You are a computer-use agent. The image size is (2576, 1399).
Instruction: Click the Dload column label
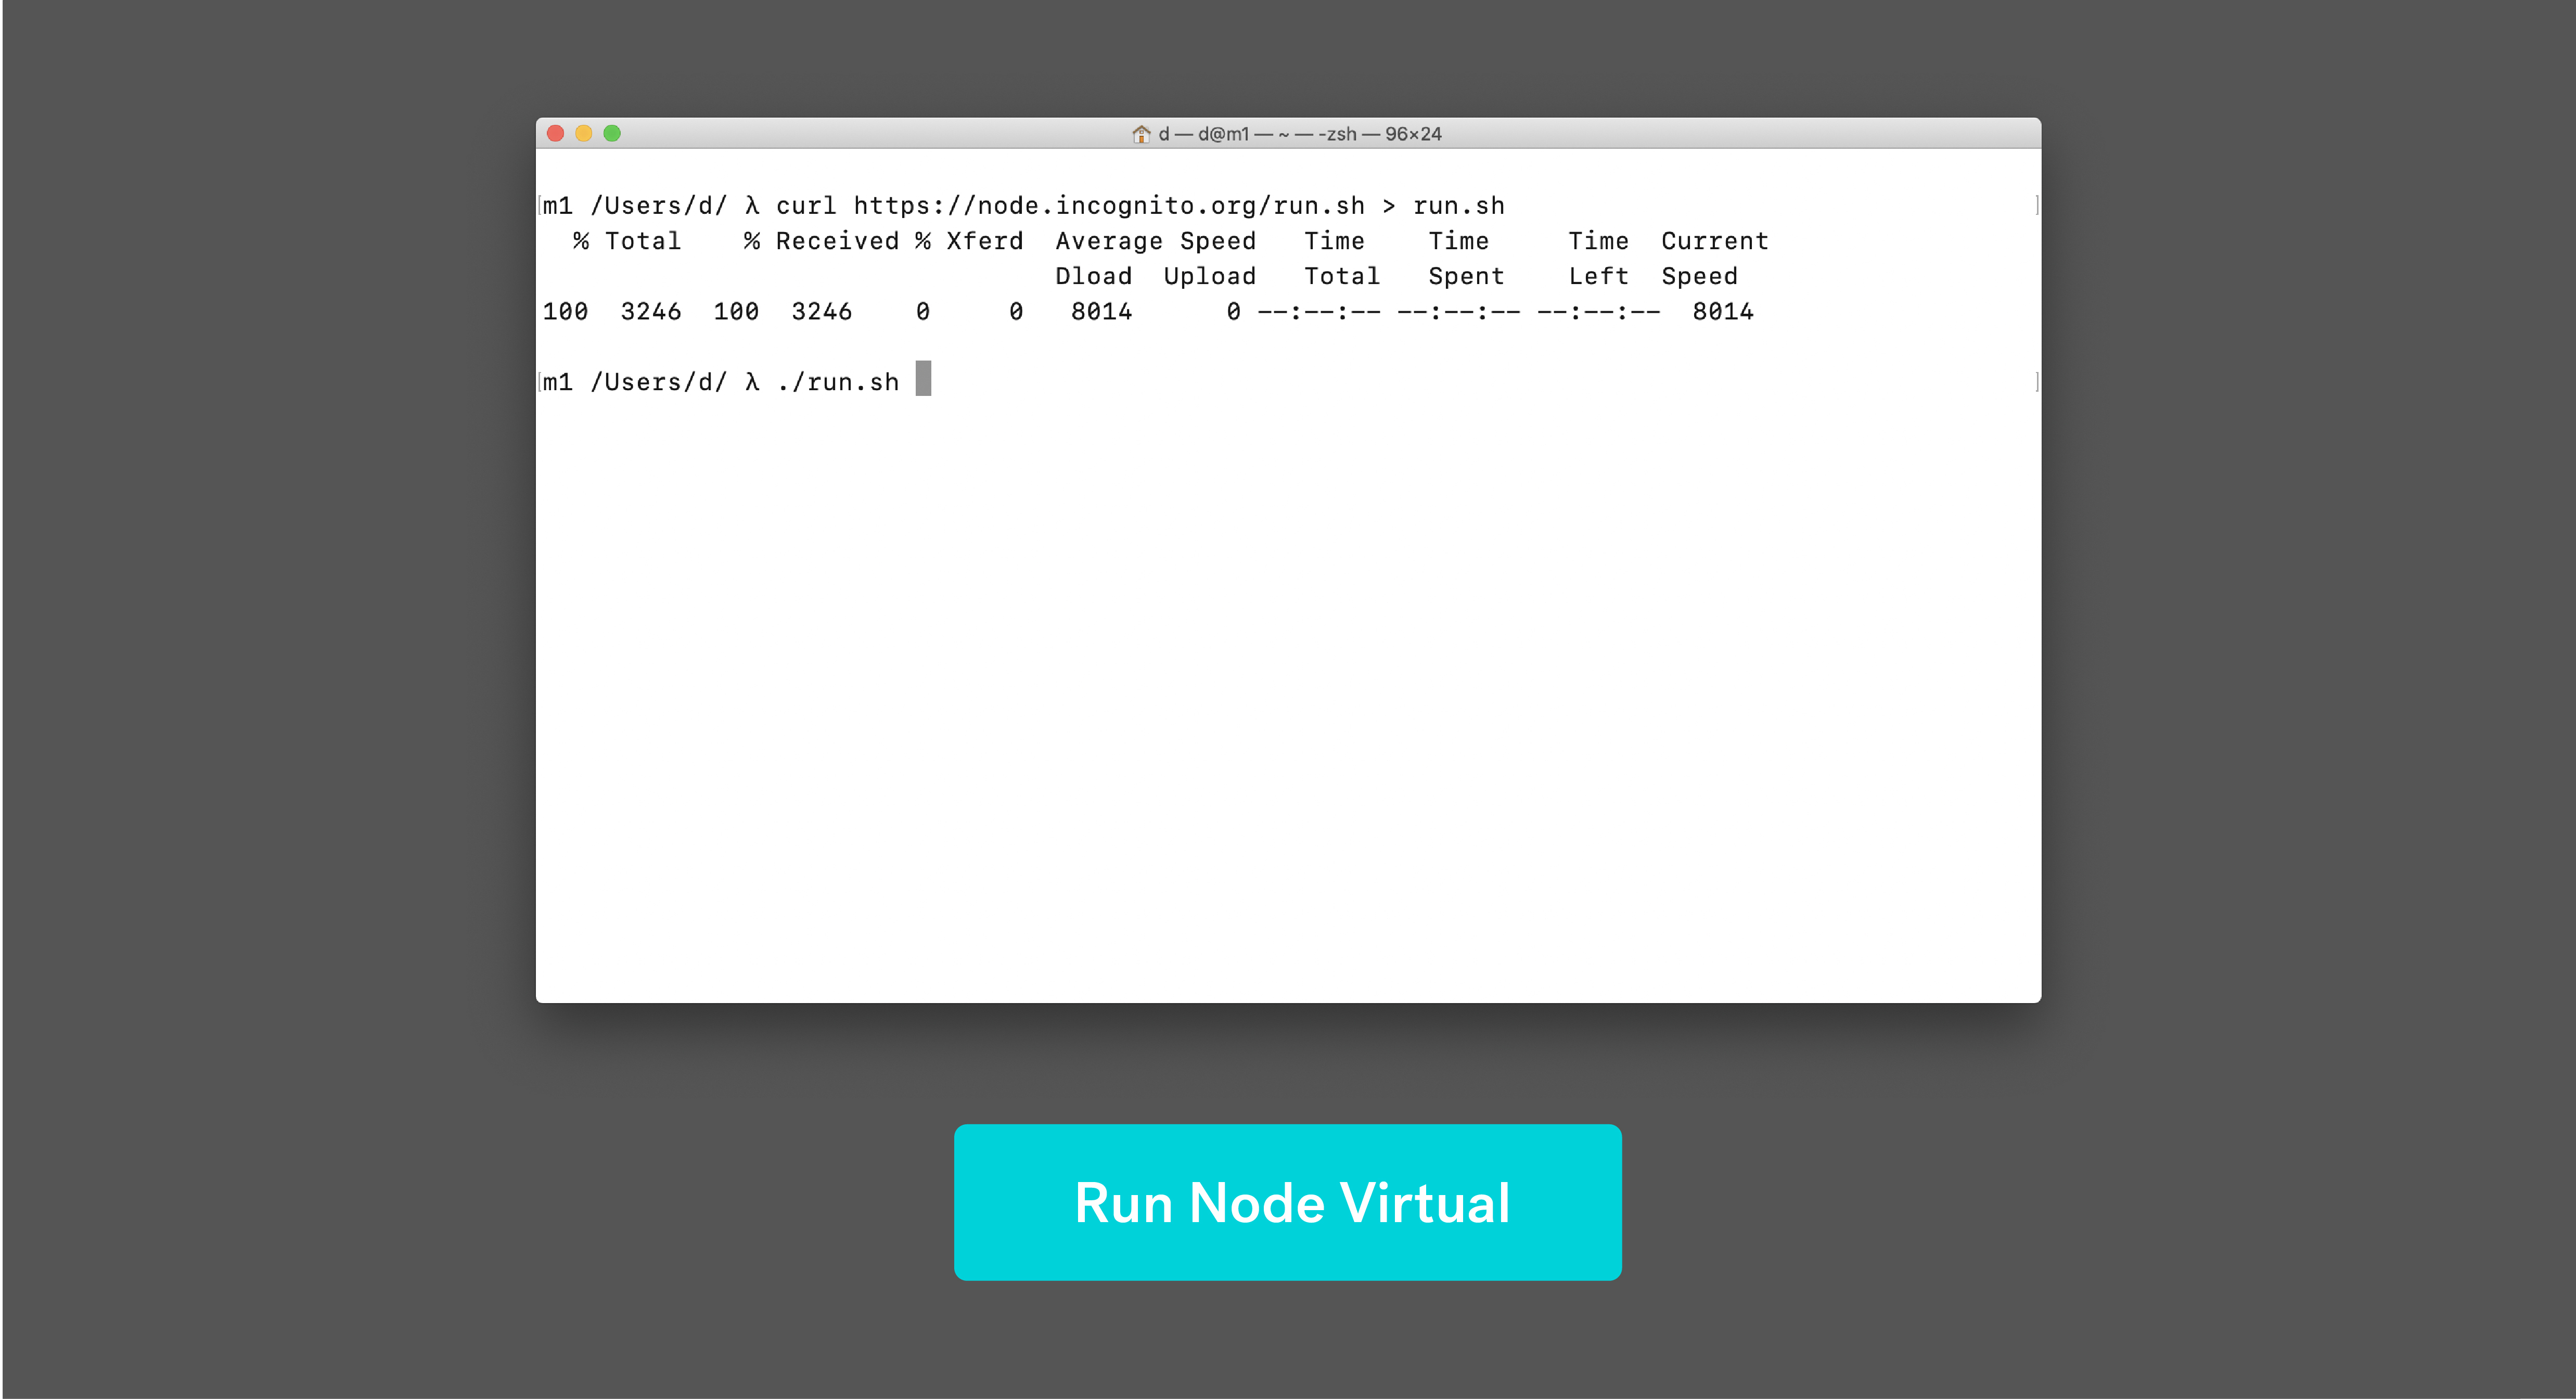coord(1093,276)
